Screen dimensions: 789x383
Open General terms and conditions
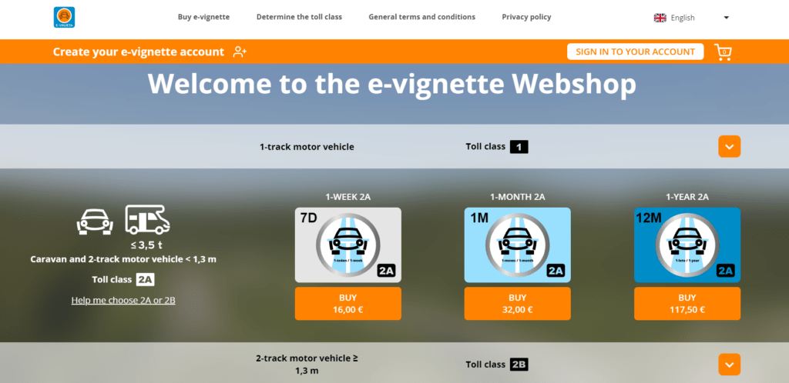(x=421, y=17)
